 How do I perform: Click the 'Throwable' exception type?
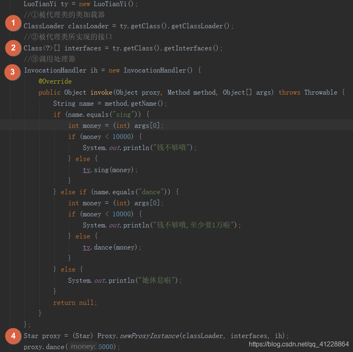321,92
